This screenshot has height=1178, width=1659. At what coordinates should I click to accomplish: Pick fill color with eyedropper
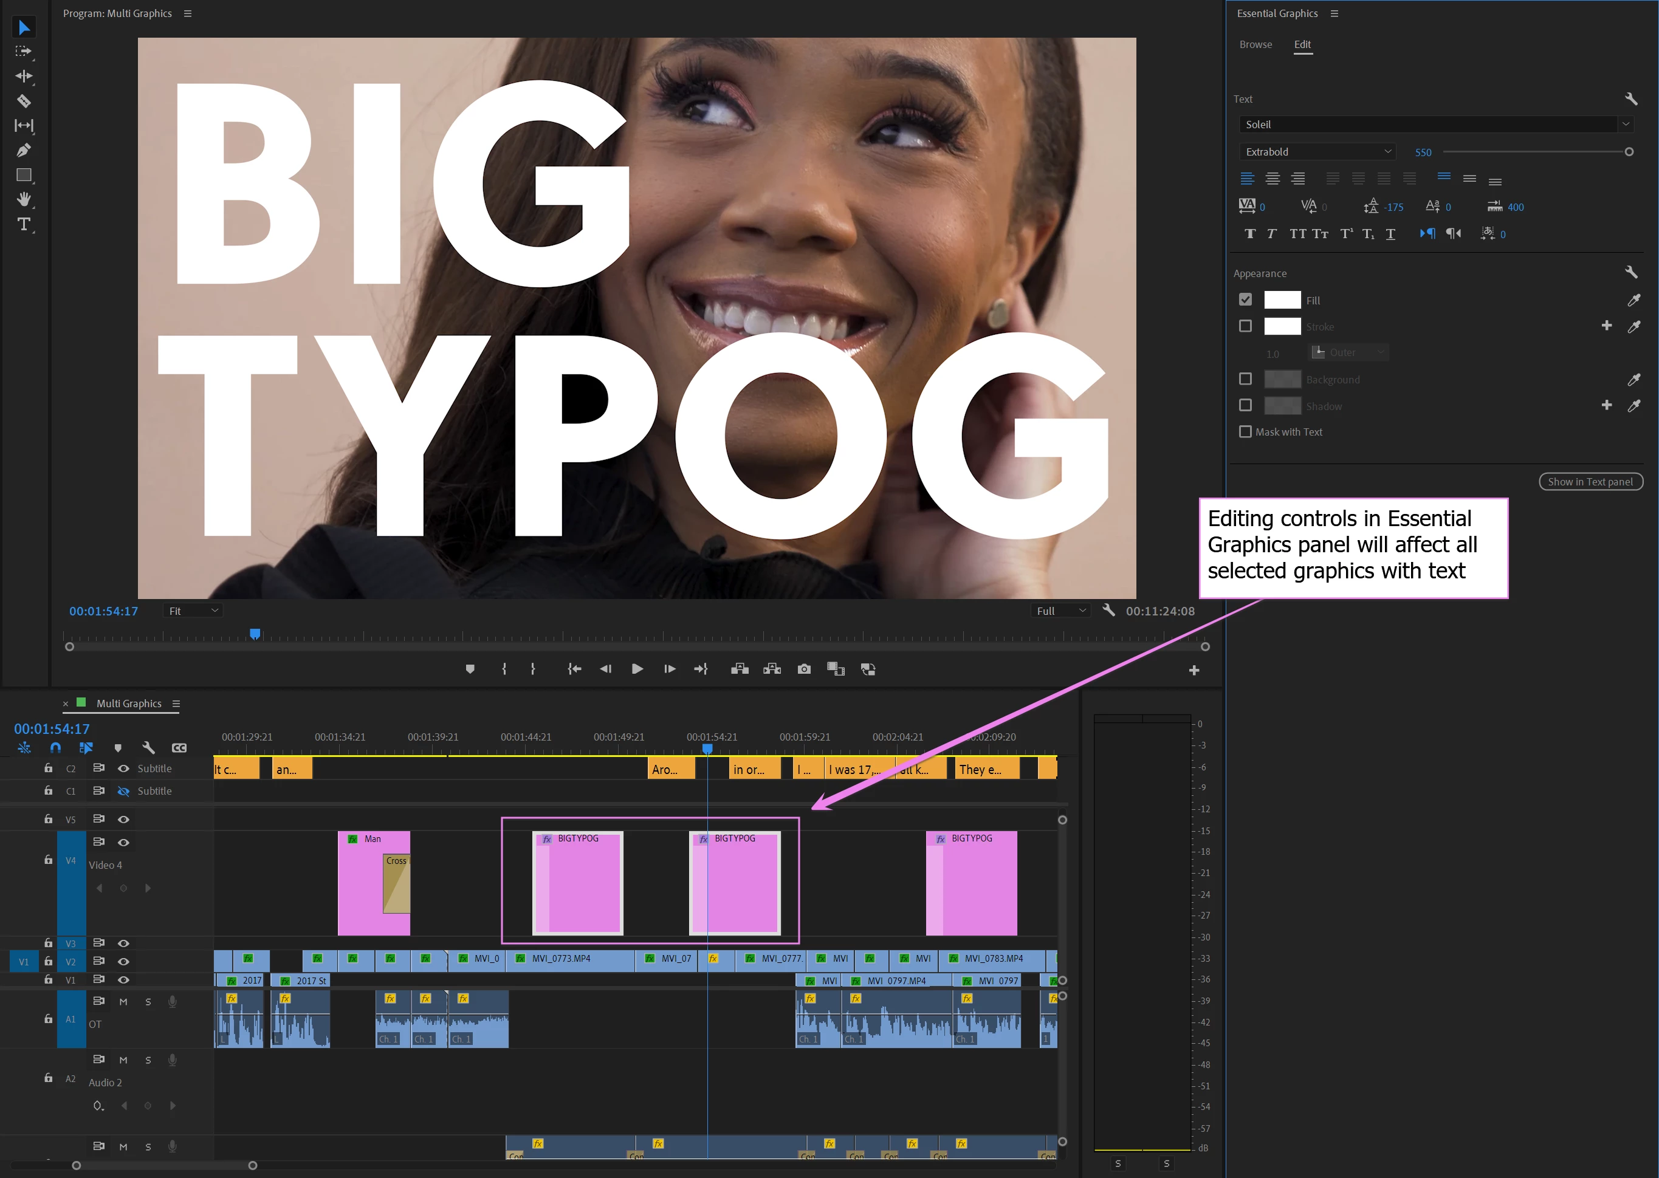(x=1633, y=300)
